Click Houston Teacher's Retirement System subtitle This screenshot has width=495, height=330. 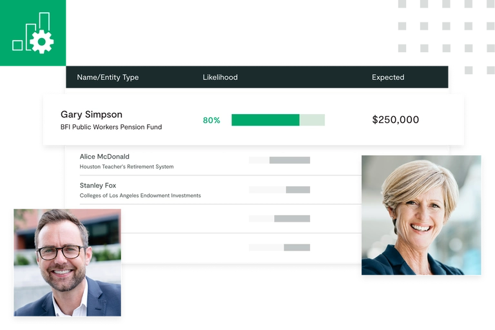126,167
